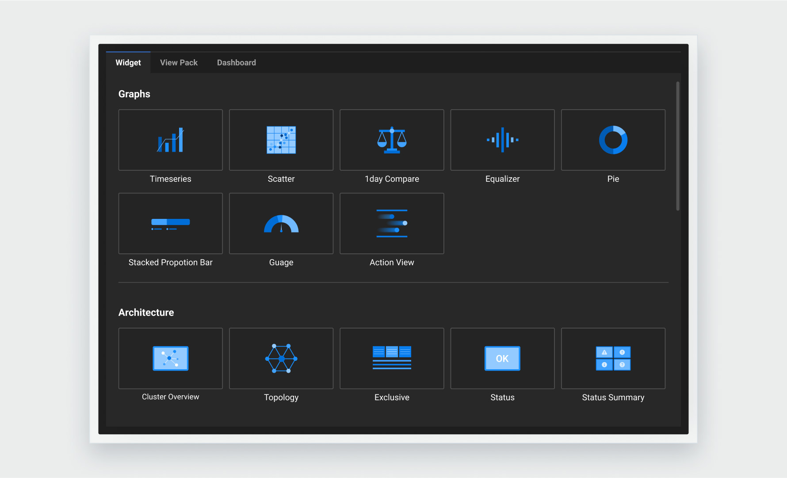The image size is (787, 478).
Task: Select the Equalizer waveform icon
Action: pos(502,140)
